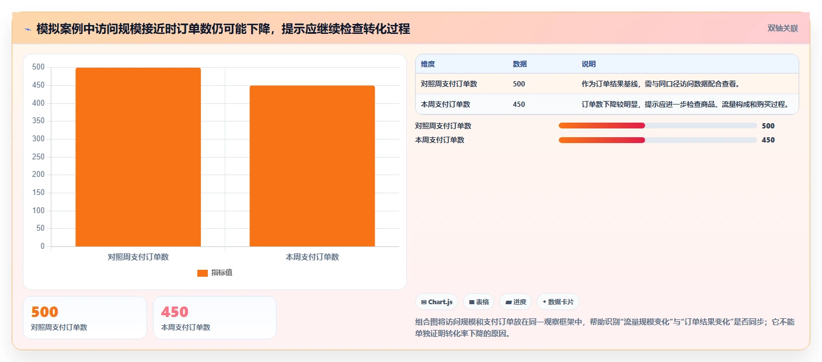Click the 450 value in table
822x362 pixels.
(519, 105)
